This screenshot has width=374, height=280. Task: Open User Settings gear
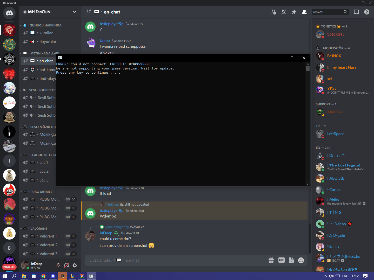(75, 265)
